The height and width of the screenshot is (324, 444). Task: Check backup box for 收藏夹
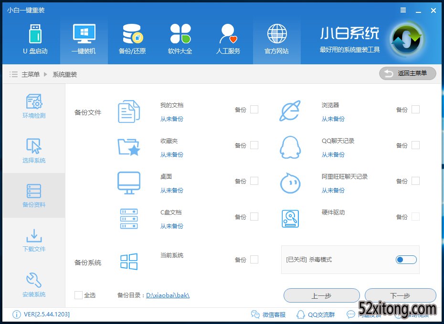[254, 145]
